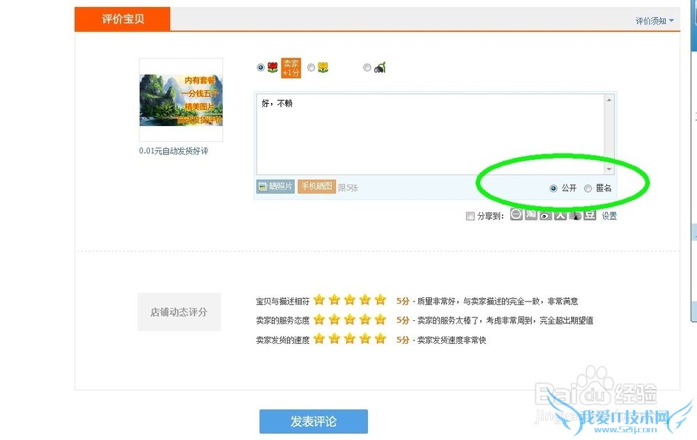Screen dimensions: 697x440
Task: Switch to the 评价宝贝 tab
Action: (123, 19)
